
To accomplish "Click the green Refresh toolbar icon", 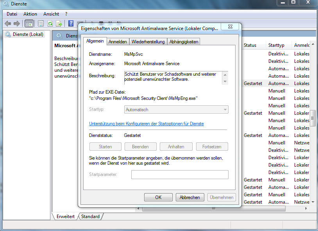I will point(50,24).
